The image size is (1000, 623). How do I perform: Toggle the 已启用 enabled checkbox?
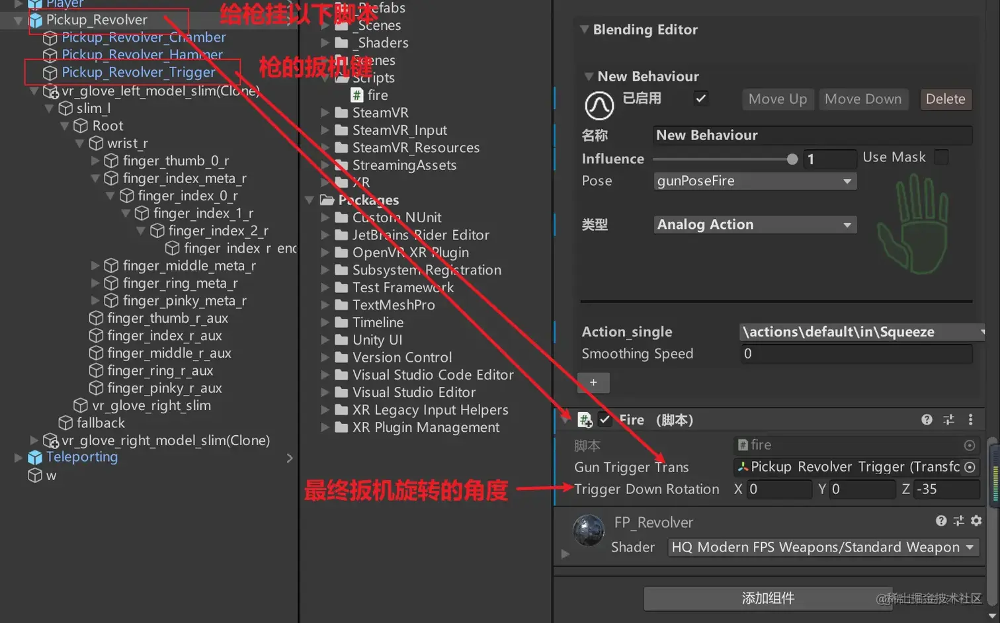701,98
